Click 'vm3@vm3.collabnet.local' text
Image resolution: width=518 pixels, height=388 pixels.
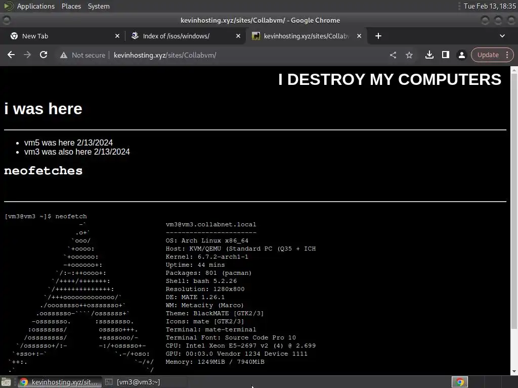(x=211, y=224)
